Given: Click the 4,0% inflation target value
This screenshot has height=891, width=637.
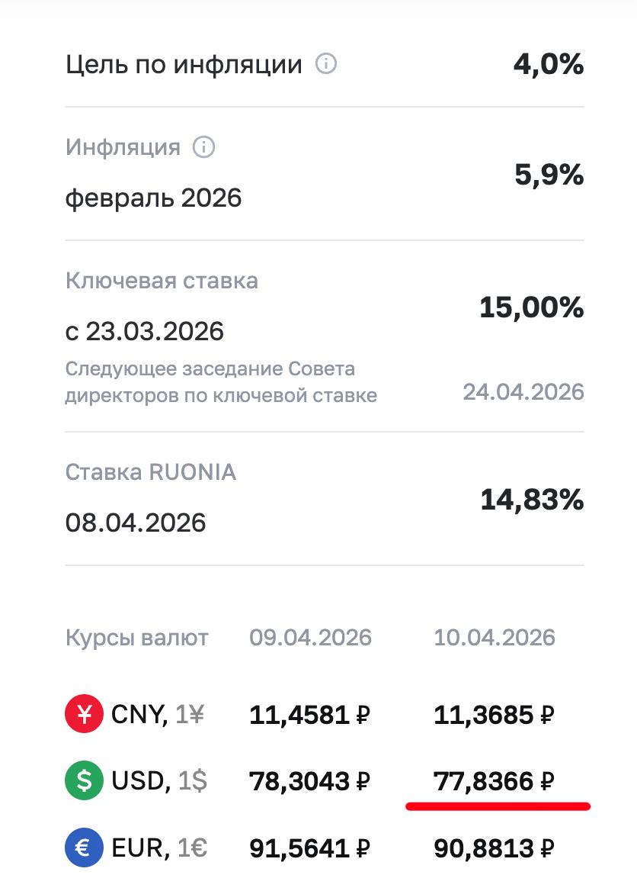Looking at the screenshot, I should click(548, 64).
